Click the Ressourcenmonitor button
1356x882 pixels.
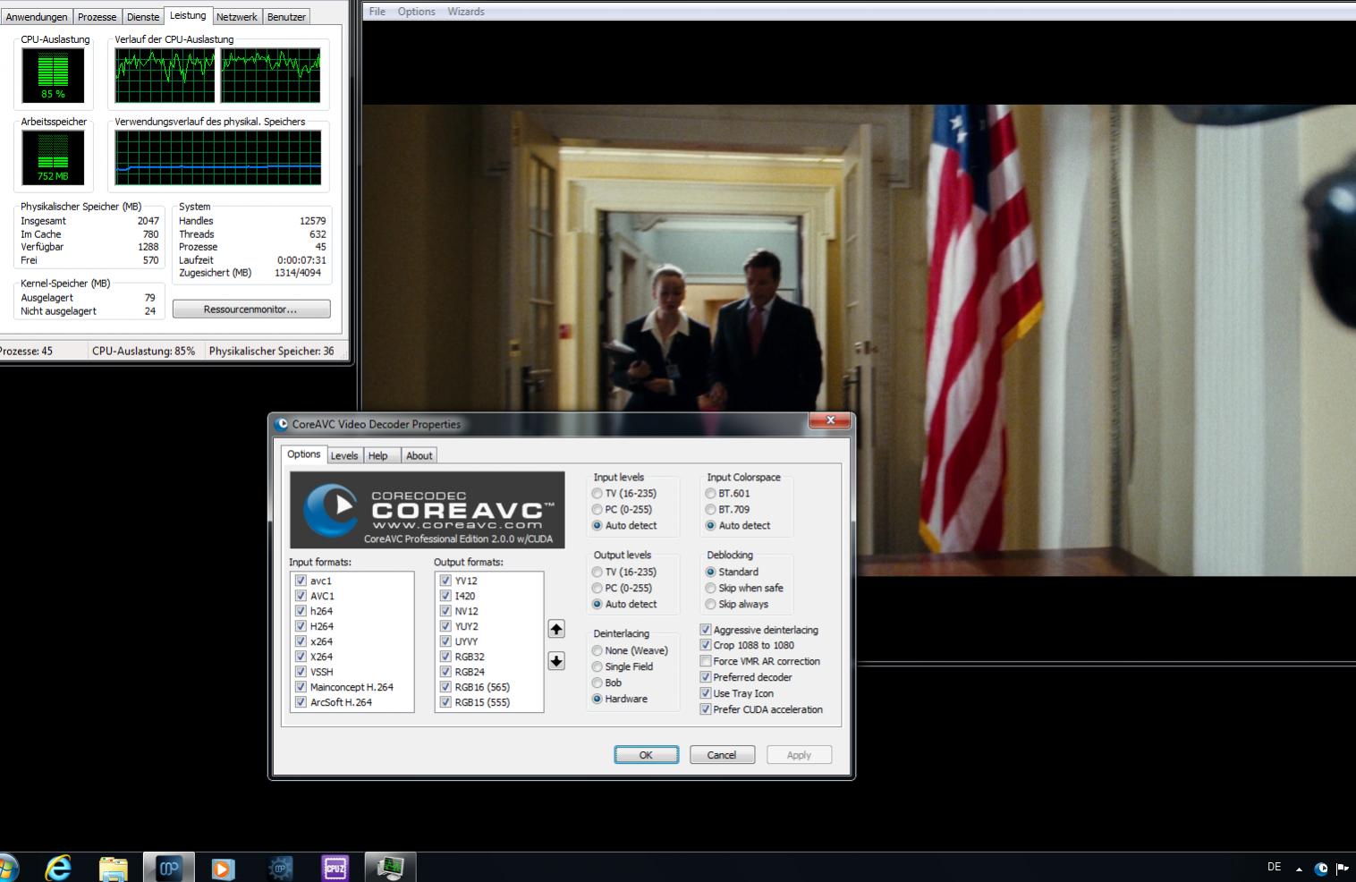251,310
